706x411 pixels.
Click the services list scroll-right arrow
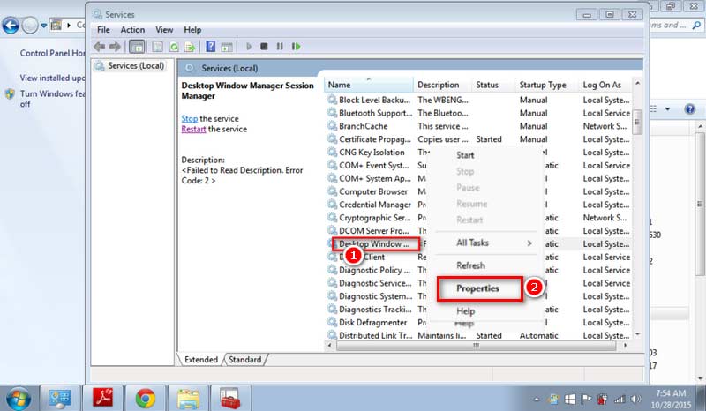(x=626, y=346)
